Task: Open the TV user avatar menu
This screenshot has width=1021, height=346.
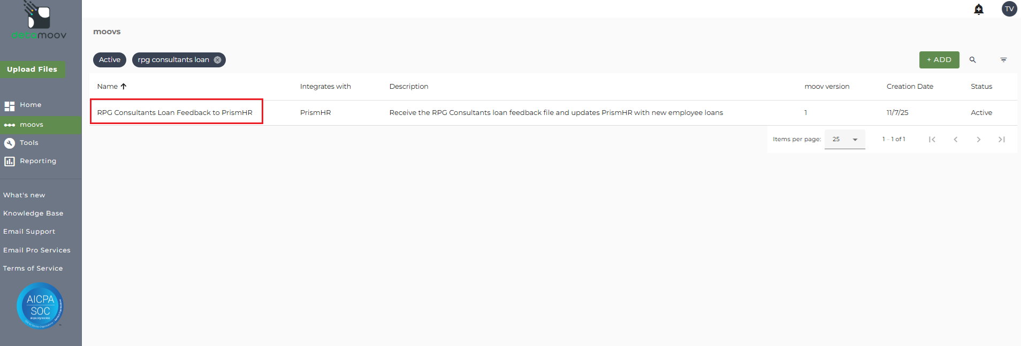Action: pyautogui.click(x=1009, y=9)
